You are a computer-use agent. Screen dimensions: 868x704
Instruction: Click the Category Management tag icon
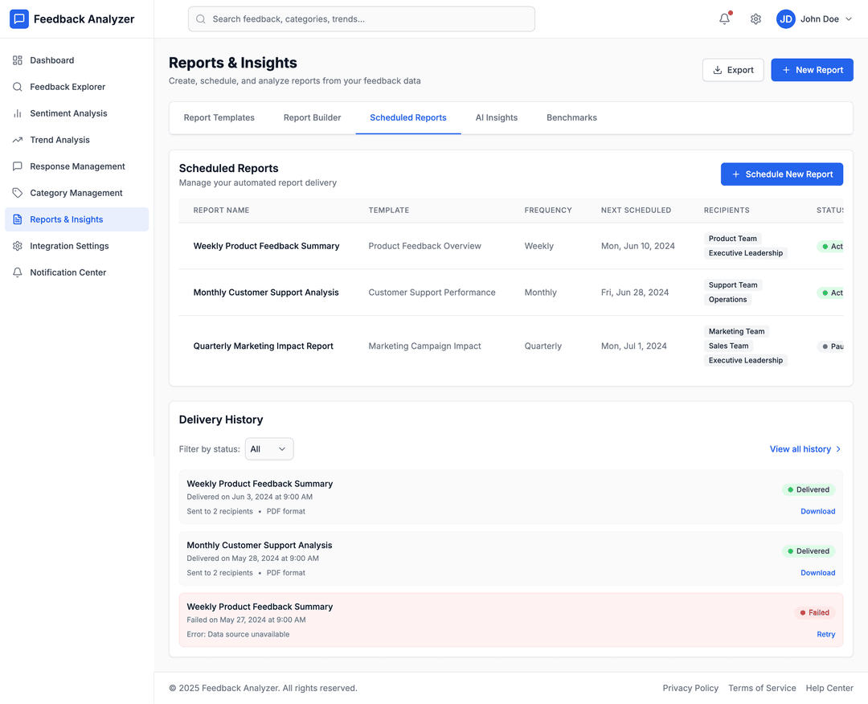coord(18,193)
